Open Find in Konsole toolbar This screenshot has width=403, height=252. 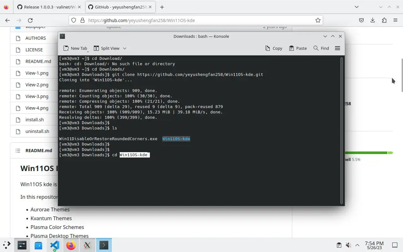click(321, 48)
